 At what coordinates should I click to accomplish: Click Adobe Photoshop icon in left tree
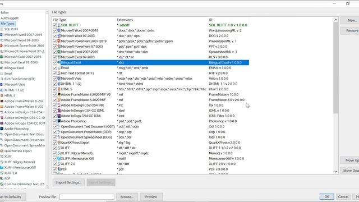(x=2, y=128)
